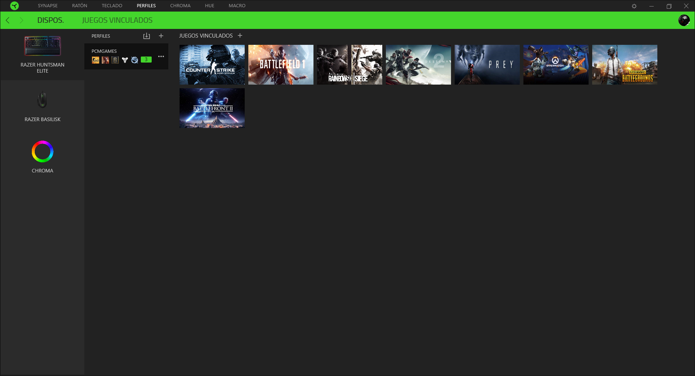The image size is (695, 376).
Task: Click the JUEGOS VINCULADOS panel heading
Action: coord(206,36)
